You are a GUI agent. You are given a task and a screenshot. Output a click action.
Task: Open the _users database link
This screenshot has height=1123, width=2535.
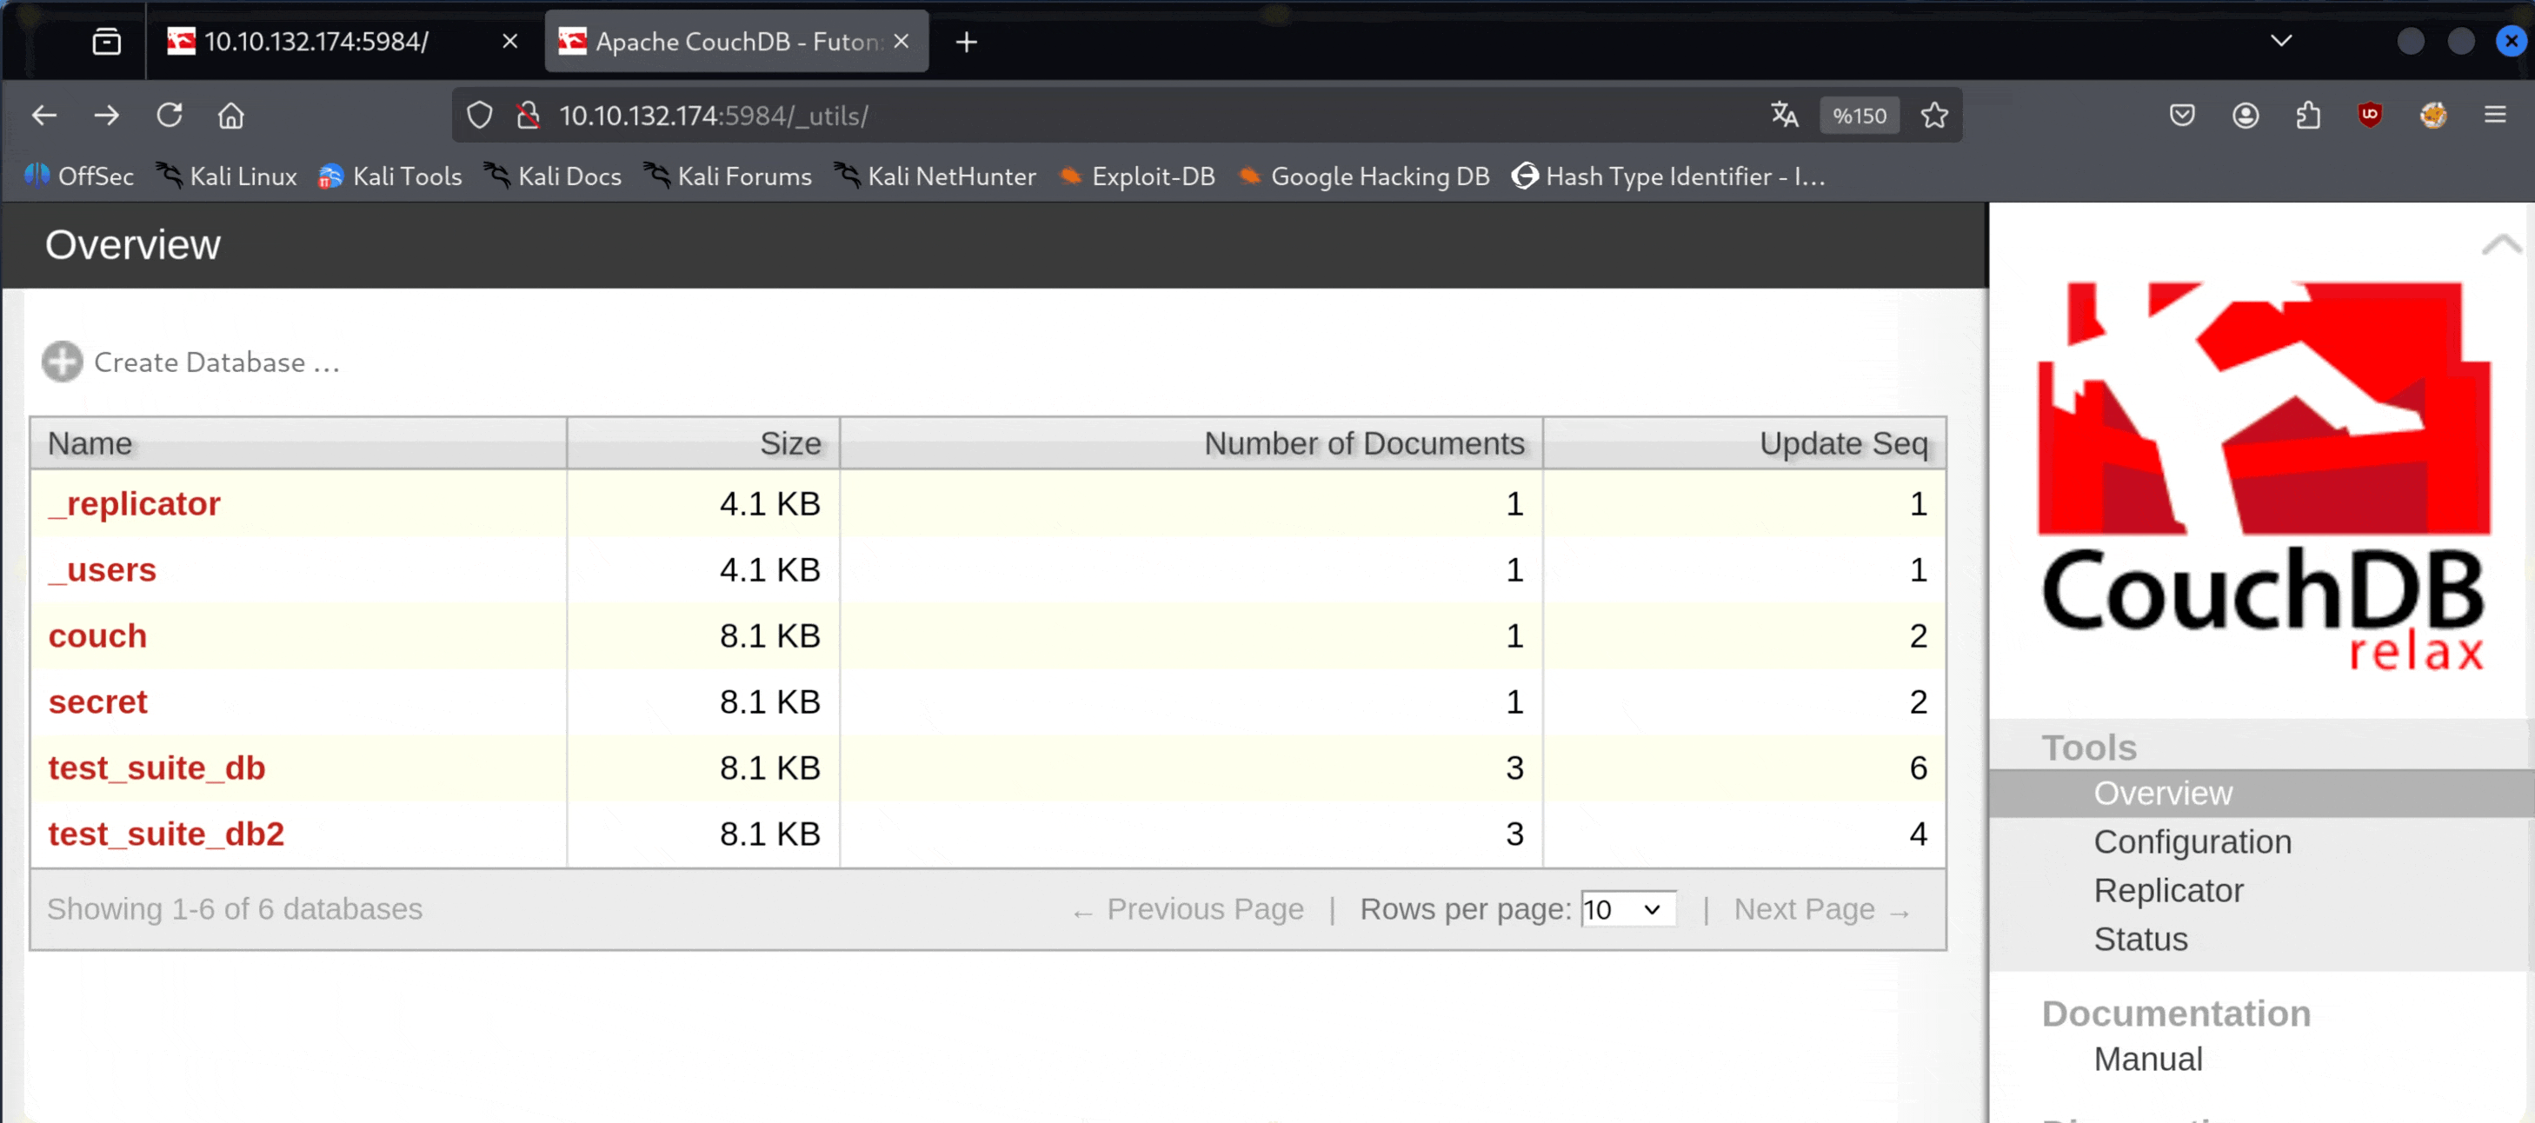coord(103,570)
